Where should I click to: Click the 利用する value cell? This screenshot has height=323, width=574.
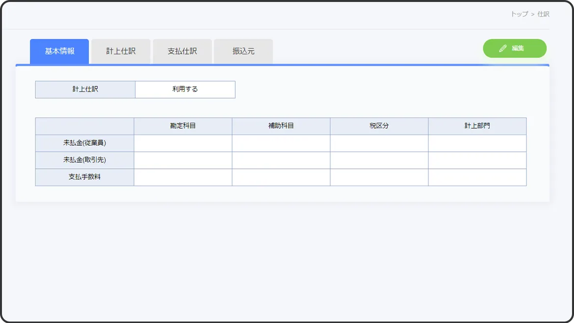point(185,89)
